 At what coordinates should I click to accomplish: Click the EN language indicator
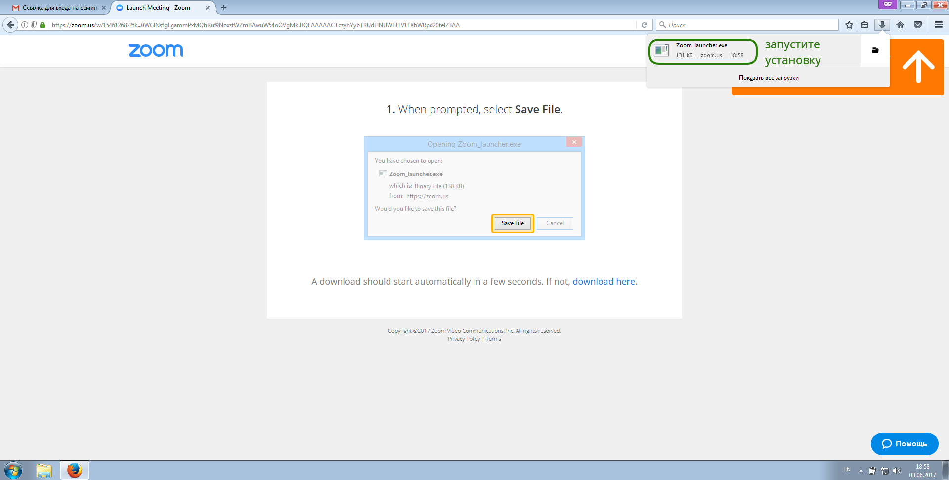(x=847, y=469)
